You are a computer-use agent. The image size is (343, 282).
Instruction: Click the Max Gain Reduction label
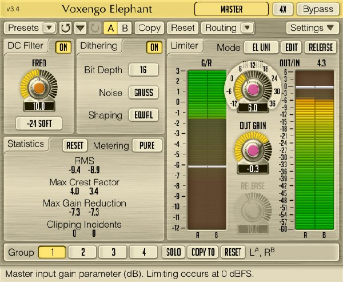click(85, 204)
